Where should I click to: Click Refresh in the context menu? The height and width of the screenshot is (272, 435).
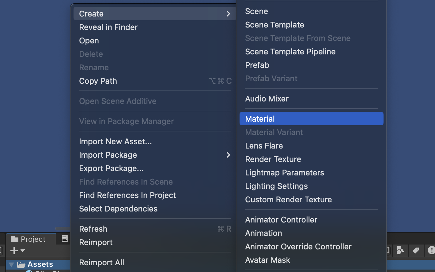coord(93,229)
